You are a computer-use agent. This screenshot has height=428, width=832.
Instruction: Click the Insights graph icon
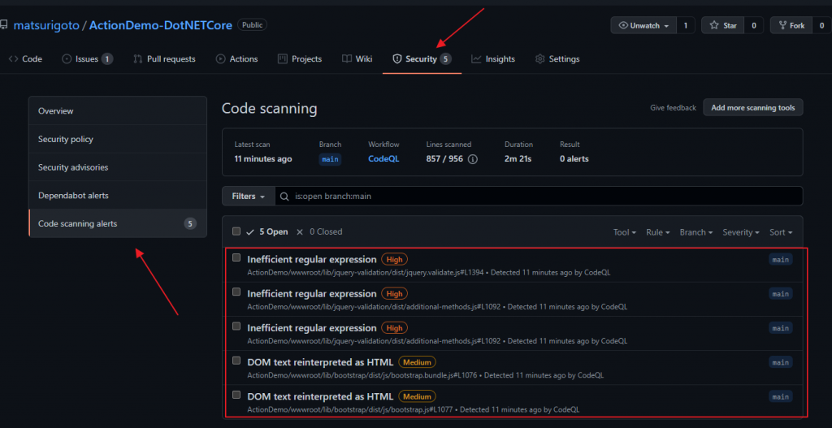coord(476,58)
